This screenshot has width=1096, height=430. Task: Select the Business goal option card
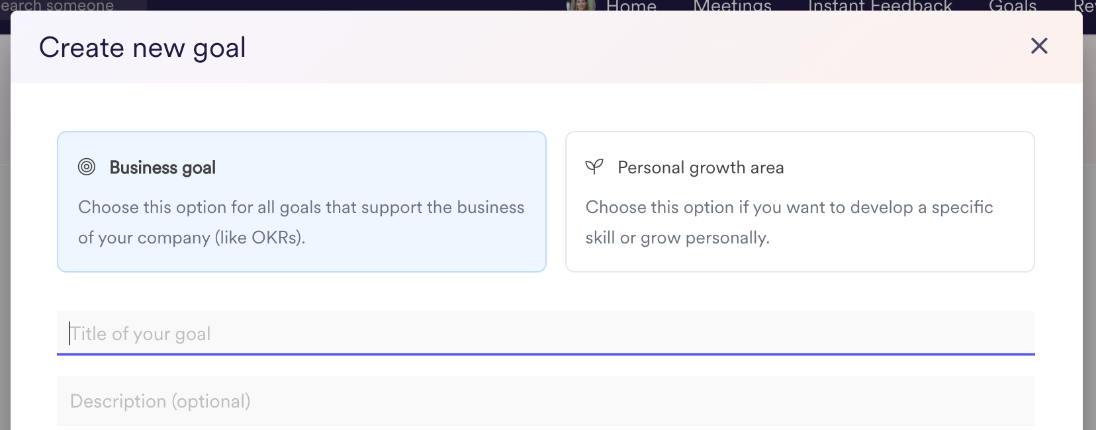(x=302, y=202)
